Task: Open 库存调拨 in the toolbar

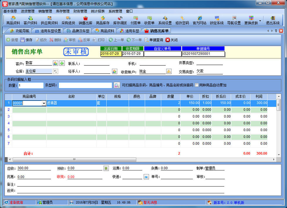Action: click(120, 20)
